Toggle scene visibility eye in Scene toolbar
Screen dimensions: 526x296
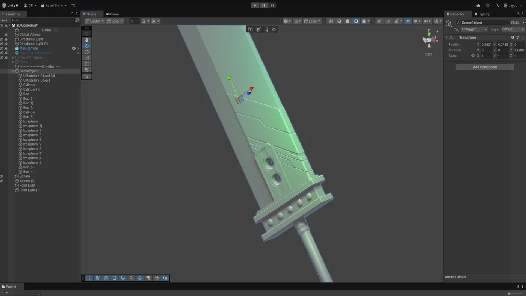coord(408,21)
